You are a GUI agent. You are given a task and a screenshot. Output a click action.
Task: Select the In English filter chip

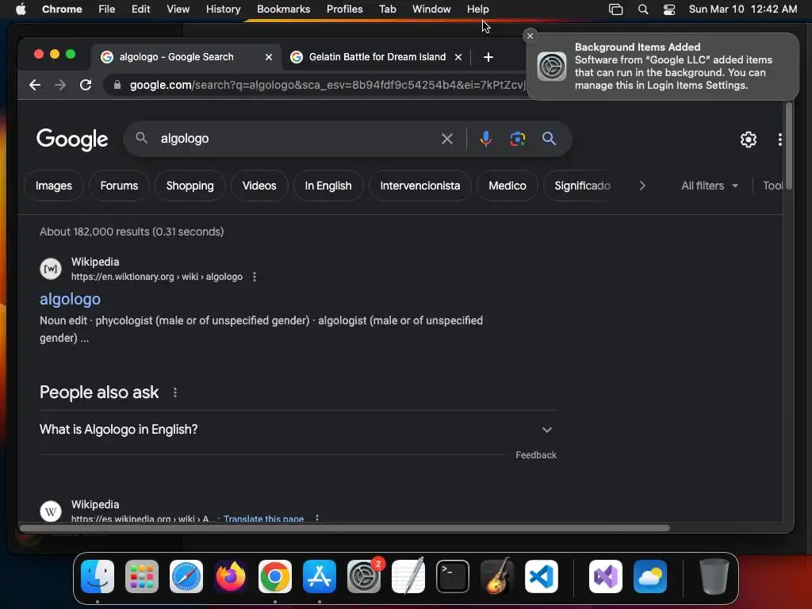327,186
